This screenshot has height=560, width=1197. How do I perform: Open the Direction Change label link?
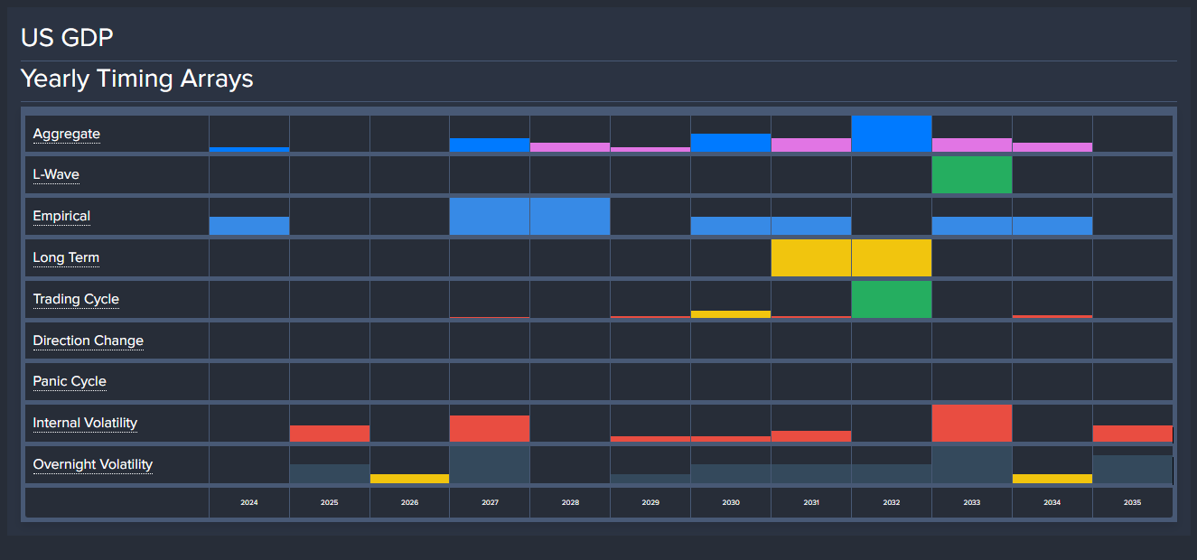pyautogui.click(x=88, y=341)
